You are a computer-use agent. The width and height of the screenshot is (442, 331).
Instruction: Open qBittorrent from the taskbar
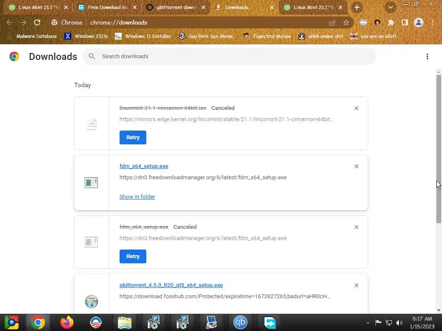pos(240,322)
